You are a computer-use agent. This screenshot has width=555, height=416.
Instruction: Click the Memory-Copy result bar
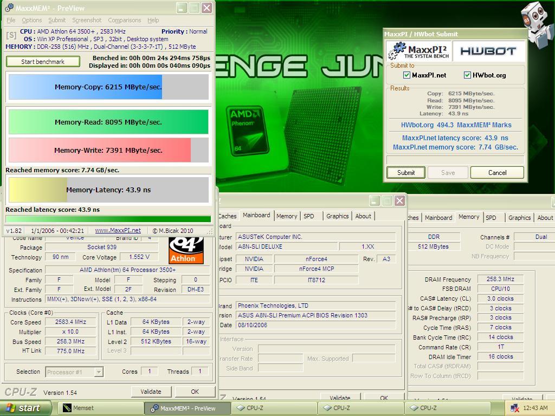108,87
